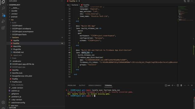This screenshot has width=195, height=109.
Task: Kill terminal with trash icon
Action: (181, 85)
